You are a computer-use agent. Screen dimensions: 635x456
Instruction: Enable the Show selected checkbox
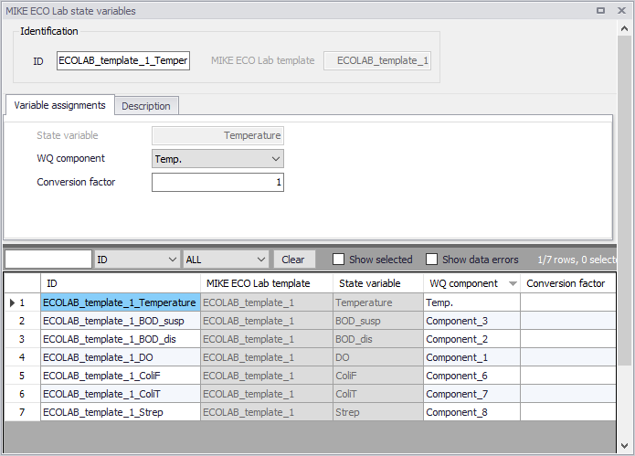pyautogui.click(x=338, y=260)
